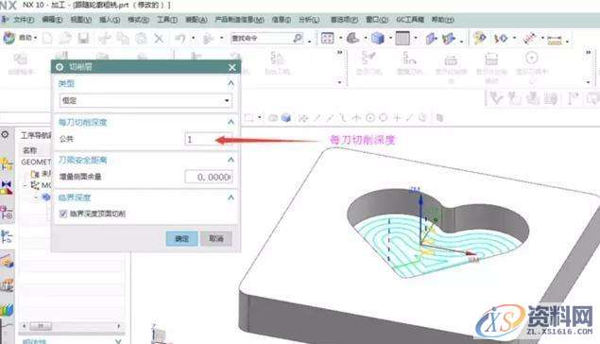Collapse the 类型 section
This screenshot has height=344, width=600.
[231, 83]
